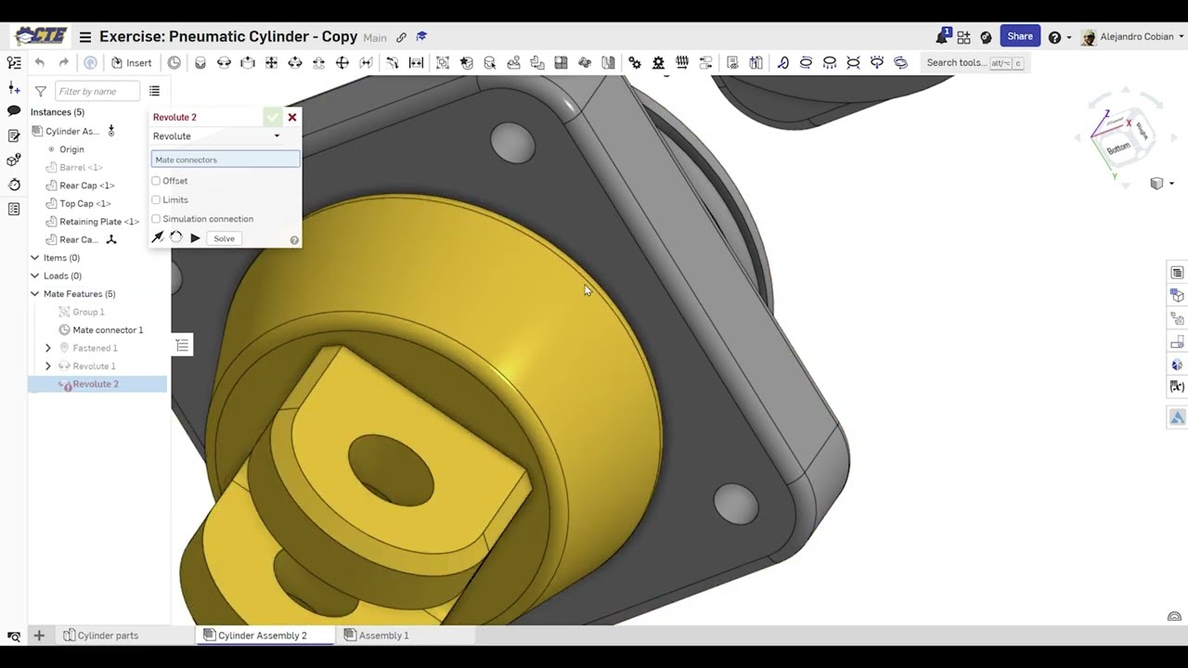The width and height of the screenshot is (1188, 668).
Task: Enable the Offset checkbox
Action: (156, 181)
